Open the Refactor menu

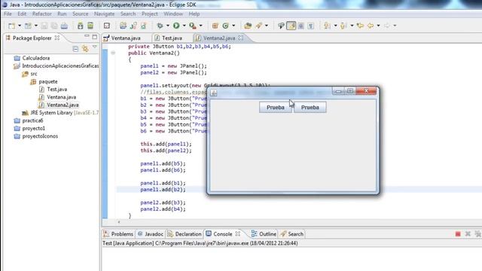[x=42, y=14]
